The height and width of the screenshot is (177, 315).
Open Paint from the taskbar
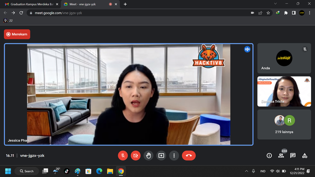78,171
